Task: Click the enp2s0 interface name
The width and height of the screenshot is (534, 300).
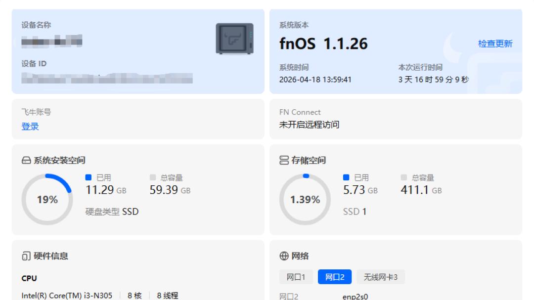Action: 355,297
